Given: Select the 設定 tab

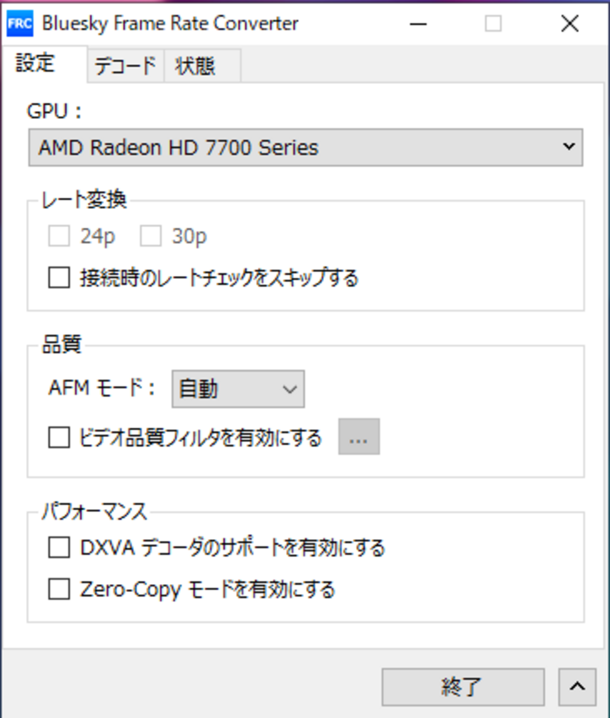Looking at the screenshot, I should pos(36,64).
